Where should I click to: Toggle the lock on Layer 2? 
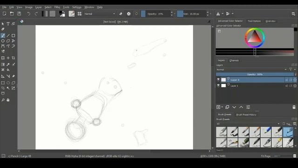(x=286, y=80)
